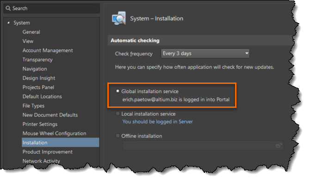The height and width of the screenshot is (183, 310).
Task: Open Transparency settings
Action: [37, 59]
